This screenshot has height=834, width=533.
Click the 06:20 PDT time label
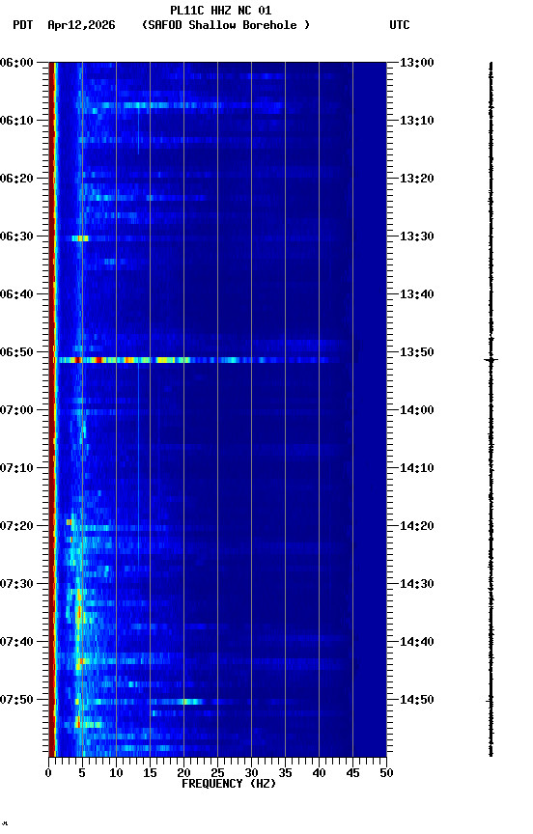click(16, 179)
